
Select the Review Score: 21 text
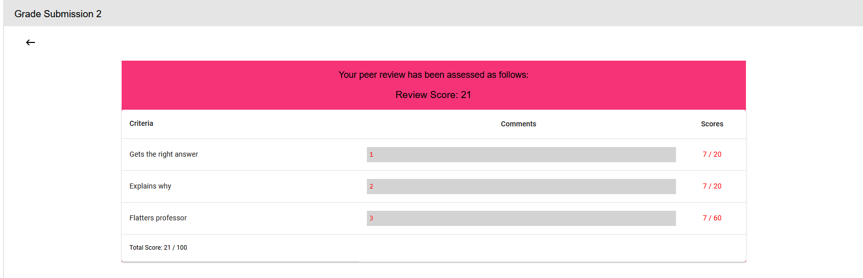point(433,95)
